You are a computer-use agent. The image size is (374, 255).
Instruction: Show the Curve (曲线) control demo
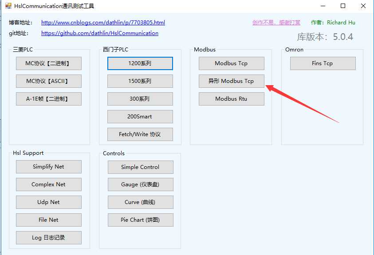coord(141,202)
